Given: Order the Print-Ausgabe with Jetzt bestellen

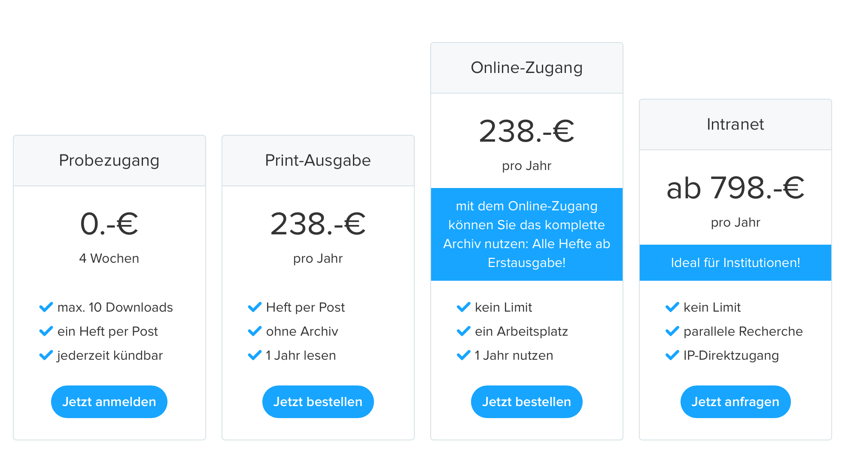Looking at the screenshot, I should click(318, 402).
